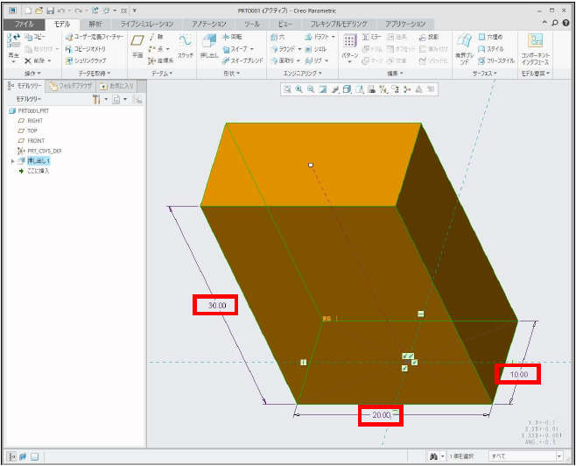Open the ファイル menu

click(x=24, y=24)
